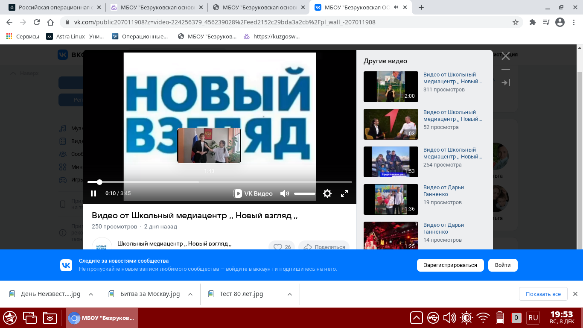Collapse the side video panel arrow icon
Screen dimensions: 583x328
tap(506, 82)
